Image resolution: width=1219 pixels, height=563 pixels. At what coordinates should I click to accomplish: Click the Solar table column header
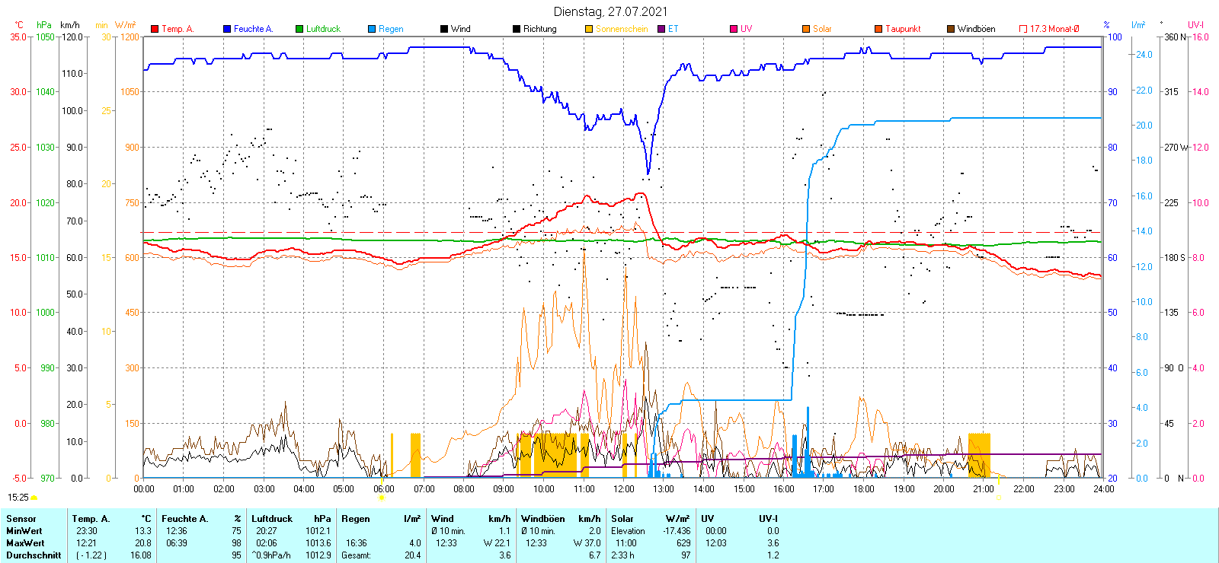pos(622,519)
